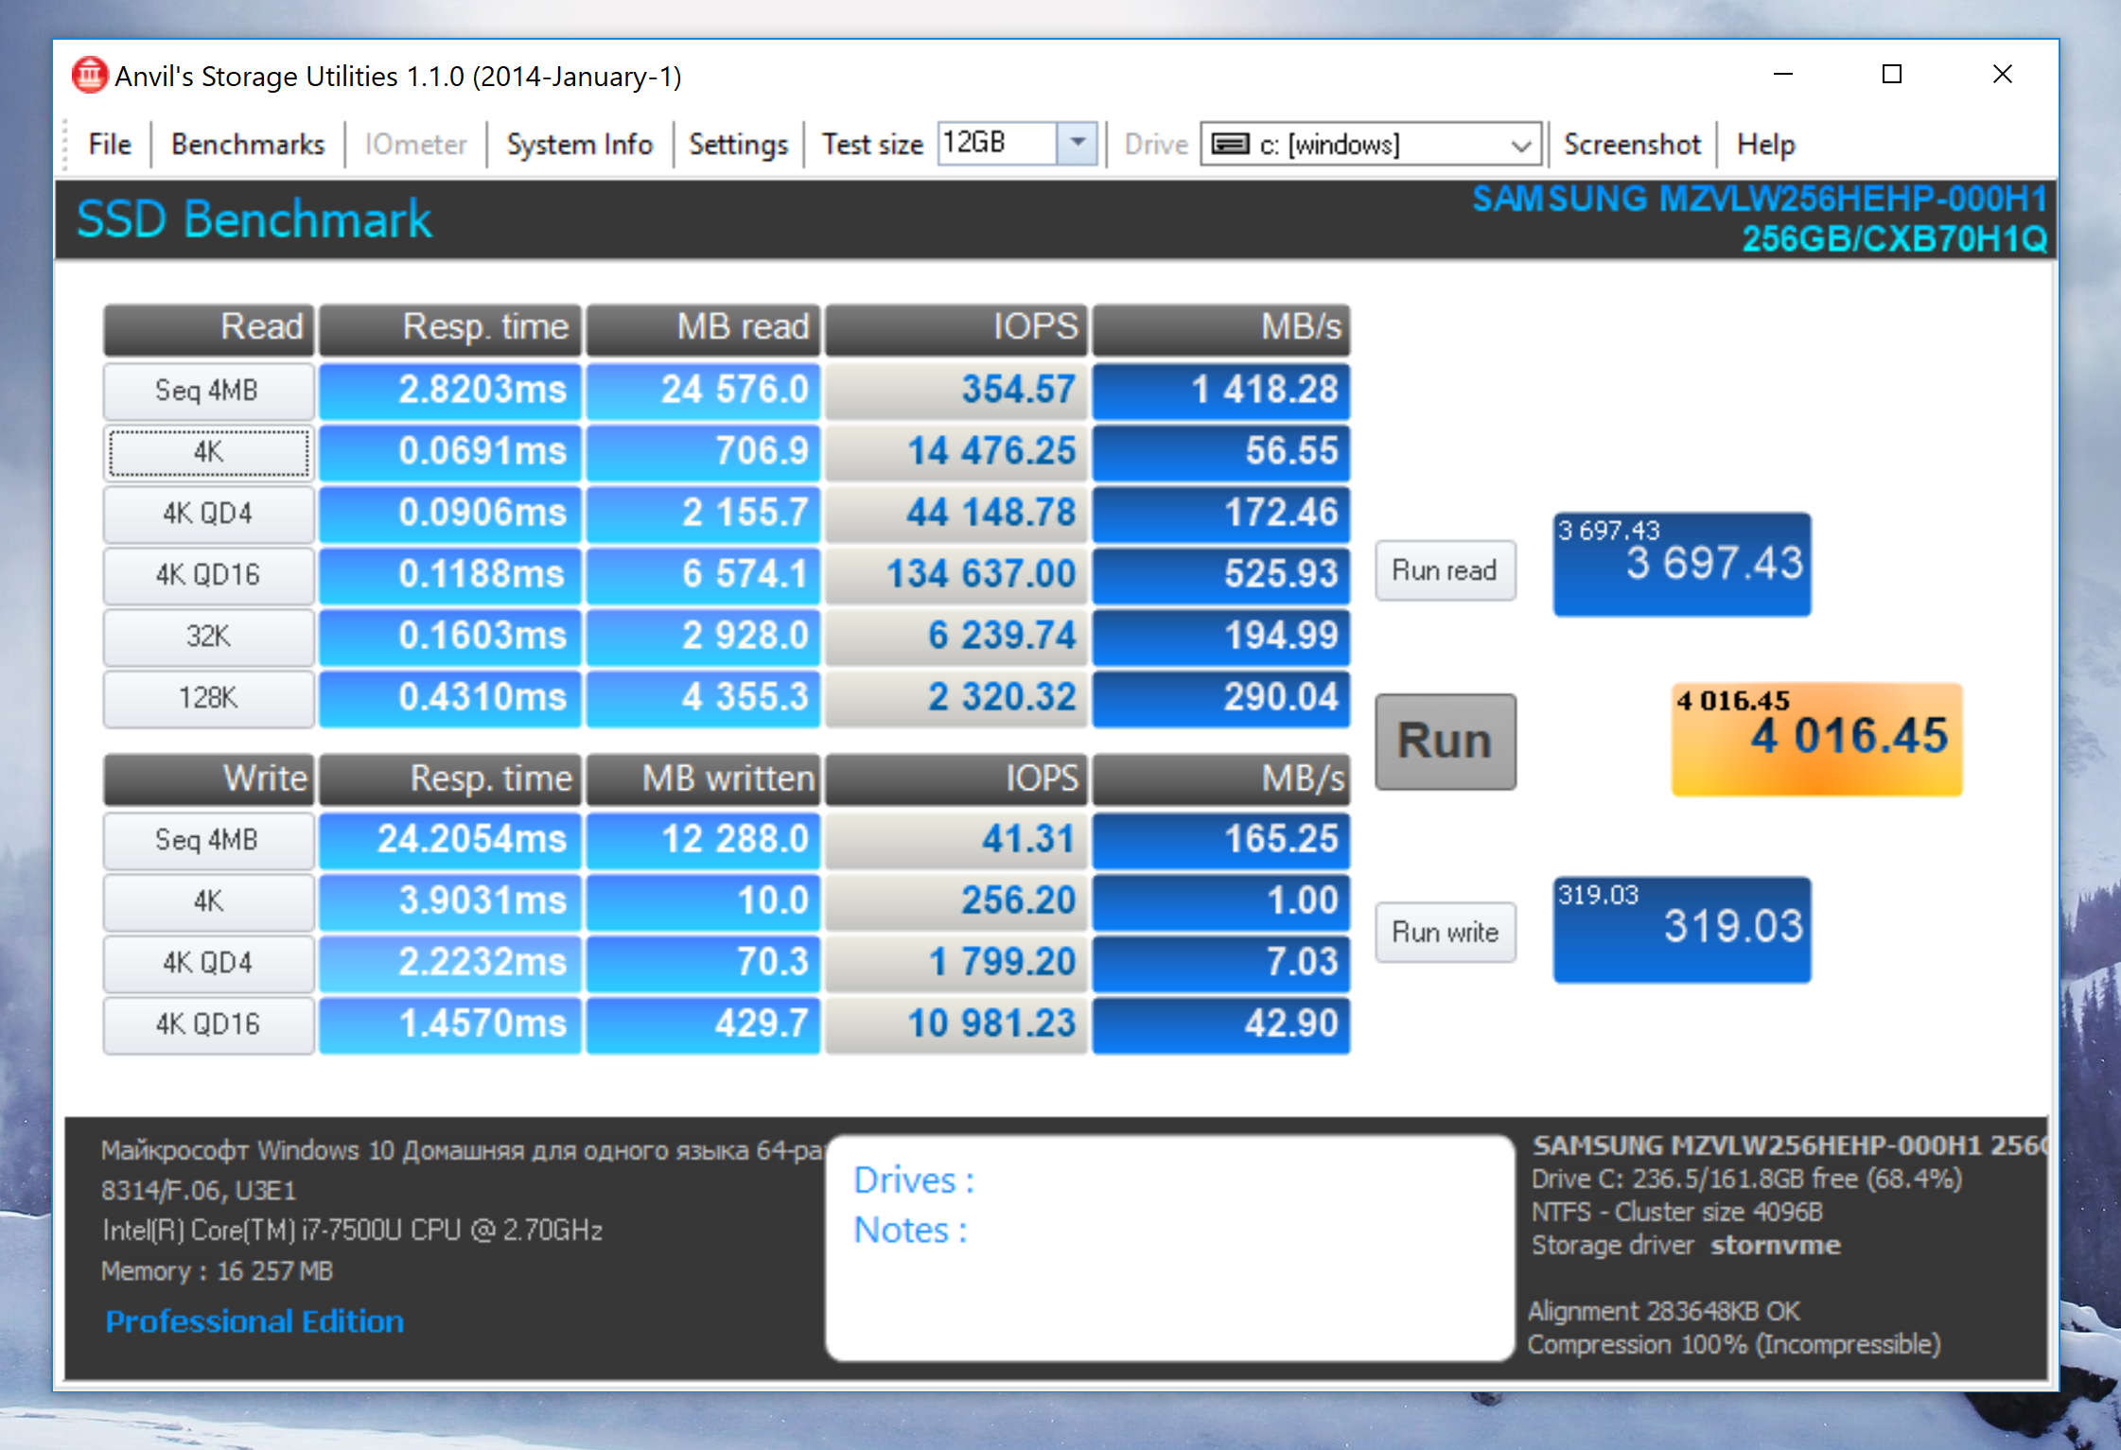Open the File menu

pos(110,145)
